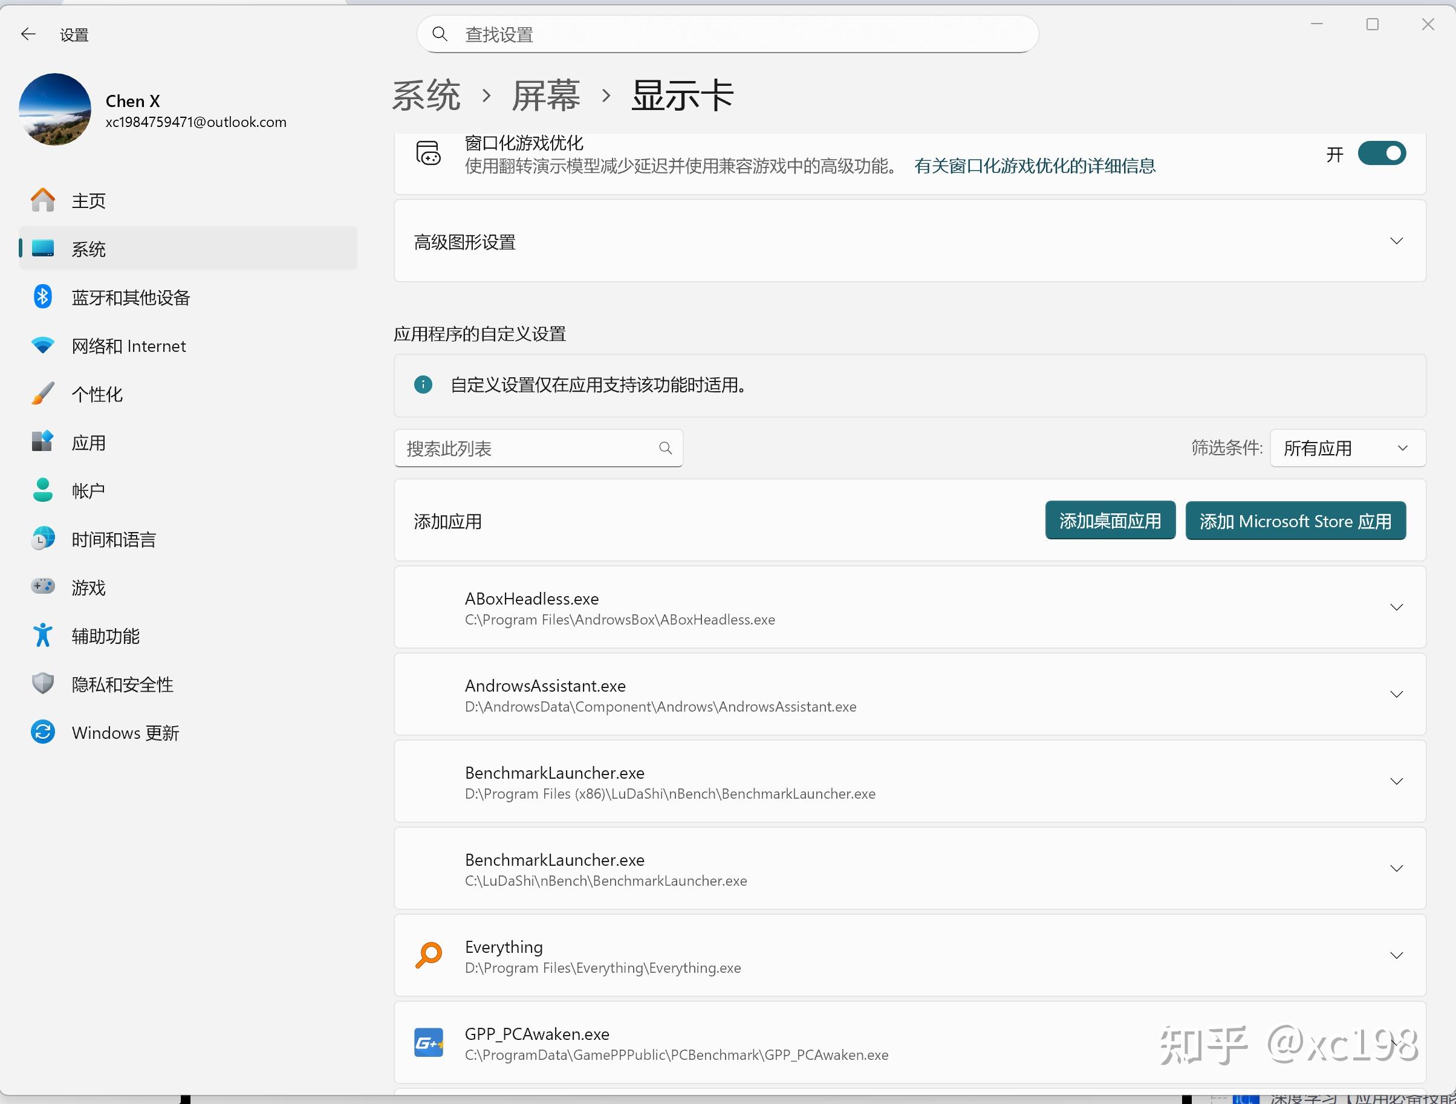Click the back arrow icon
The height and width of the screenshot is (1104, 1456).
[x=28, y=34]
